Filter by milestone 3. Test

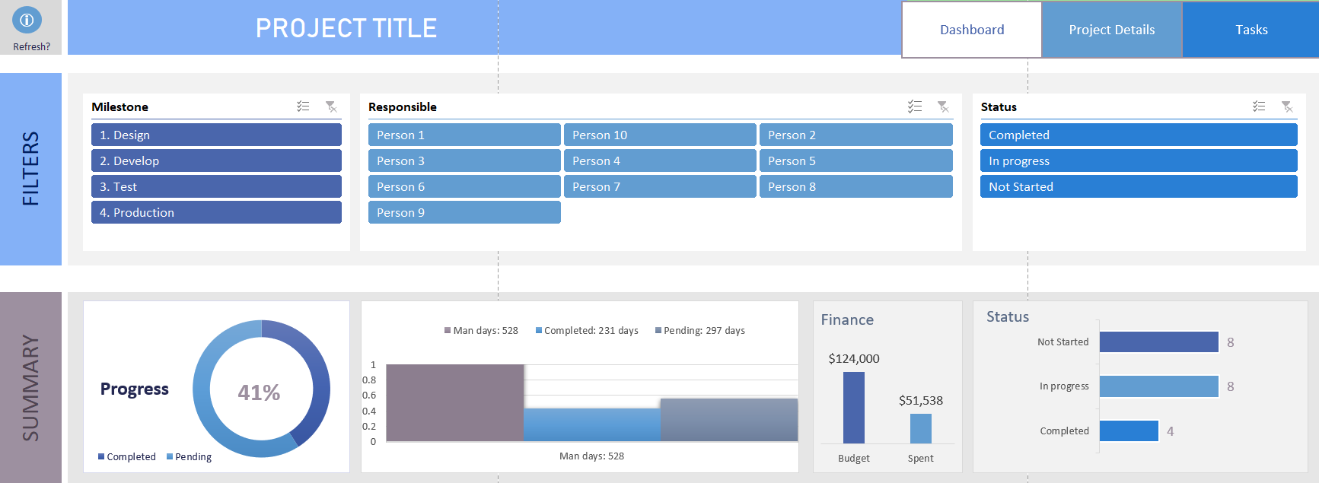coord(216,186)
